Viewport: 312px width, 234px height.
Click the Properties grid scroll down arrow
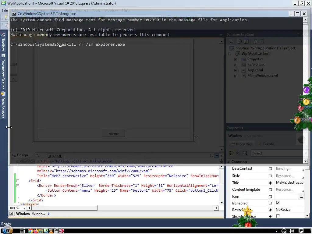[x=307, y=216]
